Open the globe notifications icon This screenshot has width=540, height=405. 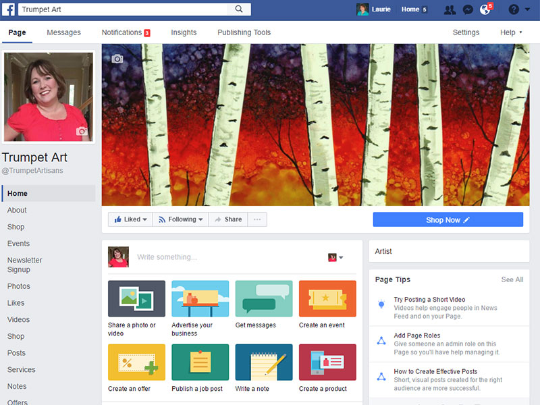(485, 9)
